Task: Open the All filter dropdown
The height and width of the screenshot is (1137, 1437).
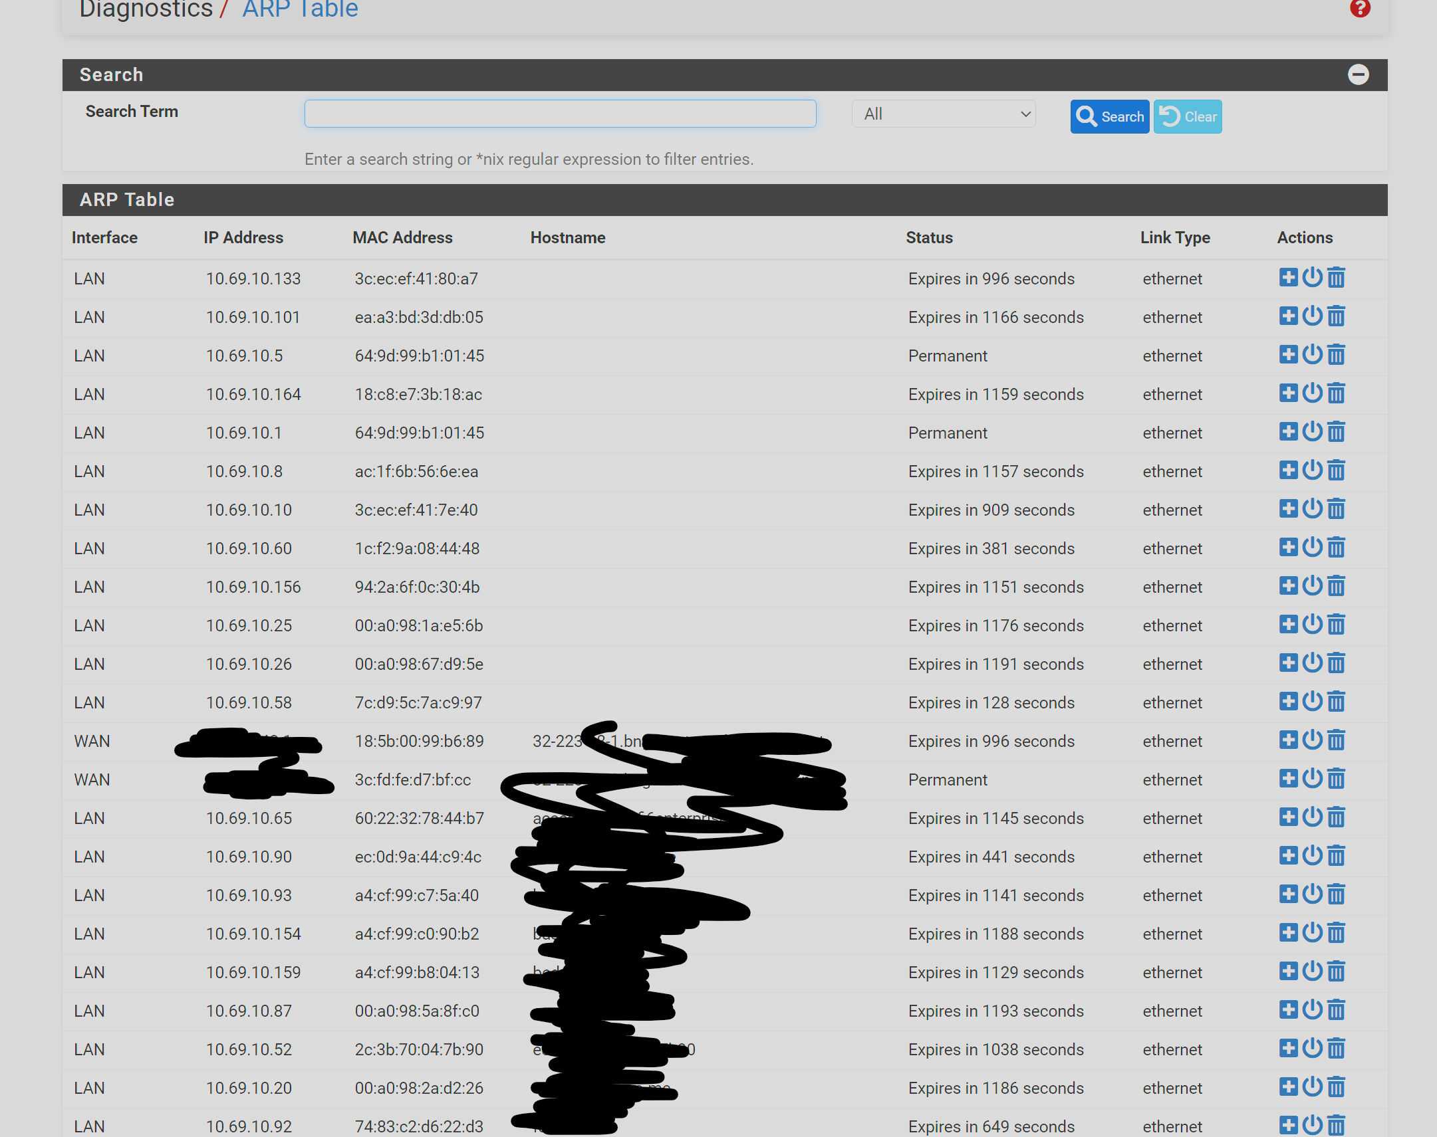Action: (x=944, y=114)
